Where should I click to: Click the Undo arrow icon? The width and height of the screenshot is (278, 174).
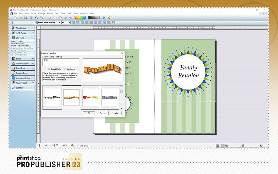(66, 18)
